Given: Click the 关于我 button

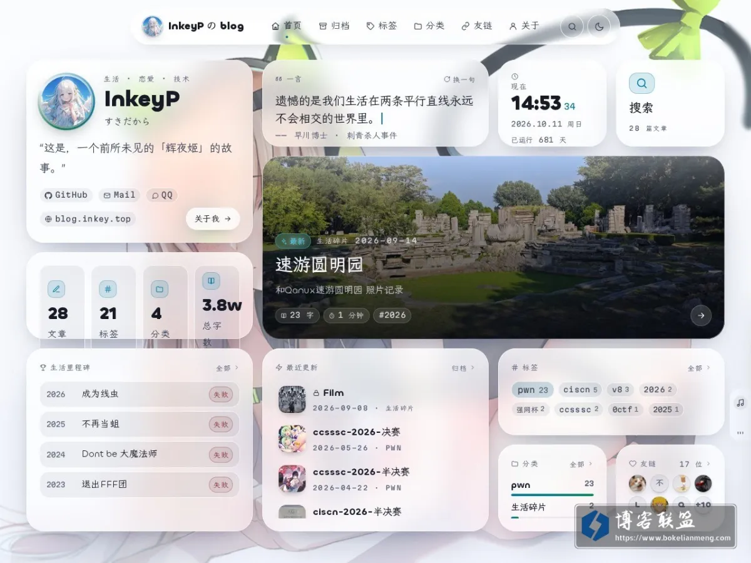Looking at the screenshot, I should click(213, 219).
